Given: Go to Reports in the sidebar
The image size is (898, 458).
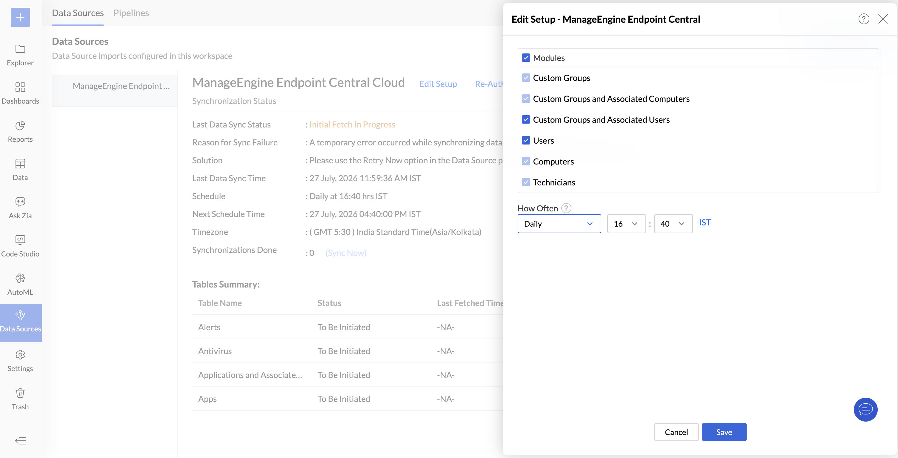Looking at the screenshot, I should (x=20, y=131).
